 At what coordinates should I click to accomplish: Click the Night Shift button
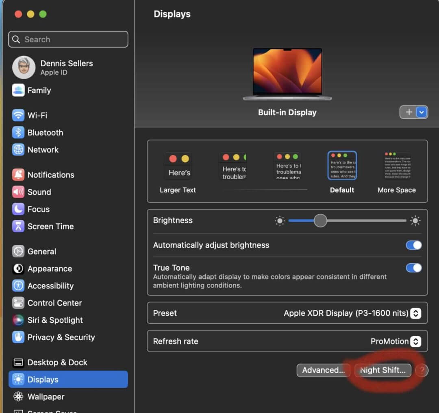382,370
